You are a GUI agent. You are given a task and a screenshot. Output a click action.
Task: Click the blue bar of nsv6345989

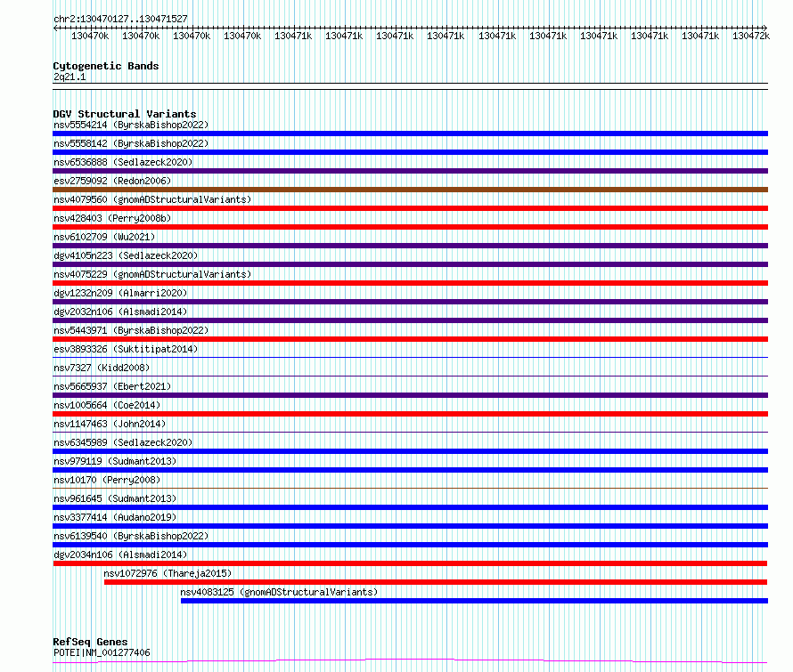(410, 451)
